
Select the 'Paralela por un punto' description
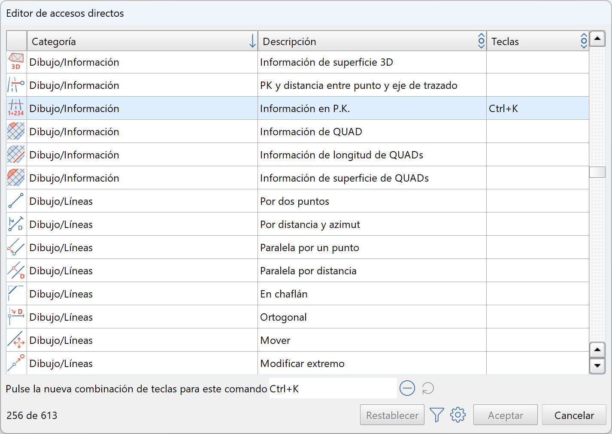pyautogui.click(x=310, y=248)
